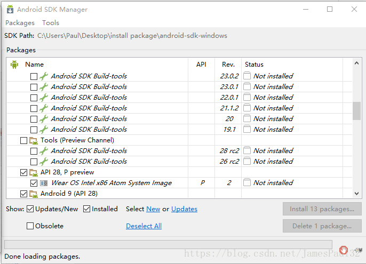Image resolution: width=366 pixels, height=264 pixels.
Task: Click the Status column header
Action: (254, 65)
